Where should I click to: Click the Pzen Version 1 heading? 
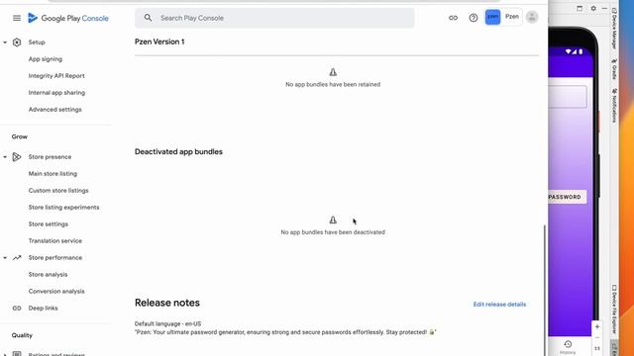pos(159,42)
